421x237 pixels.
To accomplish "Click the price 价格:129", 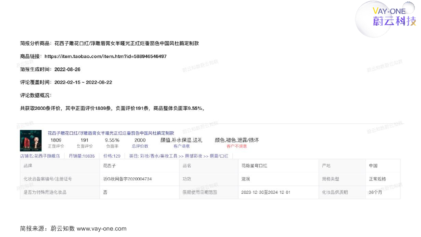I will (x=112, y=156).
